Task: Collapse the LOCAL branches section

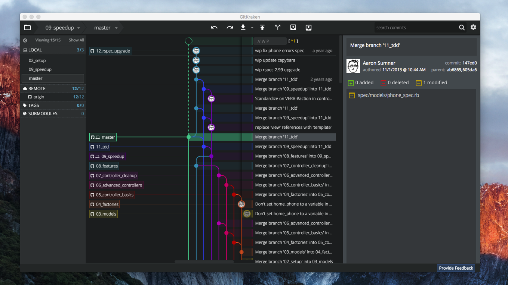Action: pyautogui.click(x=53, y=50)
